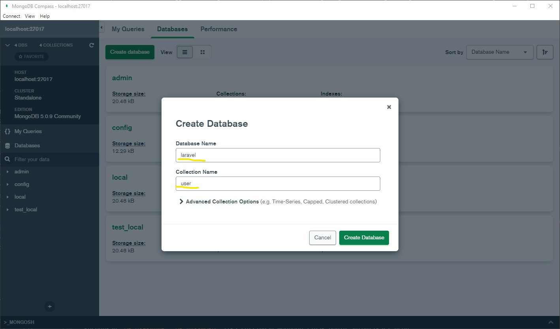The image size is (560, 329).
Task: Expand the MongoSH shell panel chevron
Action: pyautogui.click(x=551, y=322)
